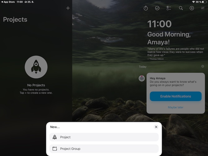Image resolution: width=208 pixels, height=156 pixels.
Task: Open the AT user avatar
Action: coord(202,8)
